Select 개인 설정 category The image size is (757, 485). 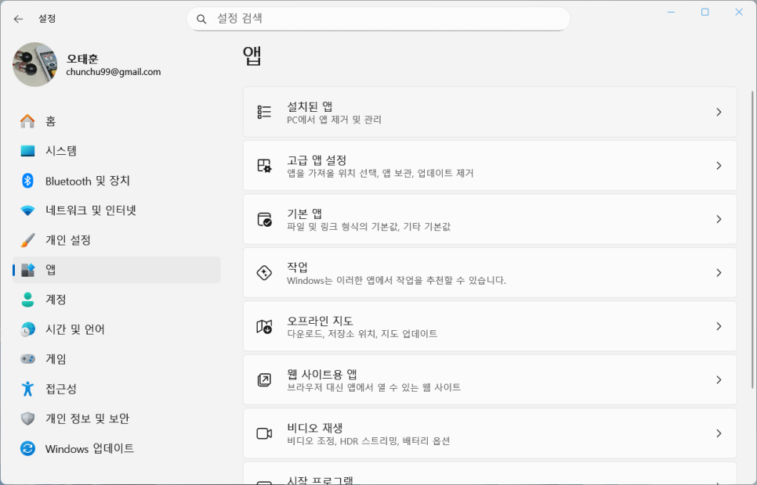click(116, 240)
